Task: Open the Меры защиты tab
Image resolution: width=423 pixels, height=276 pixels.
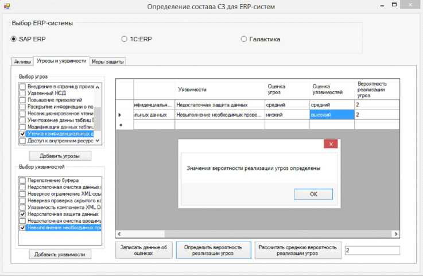Action: (x=108, y=62)
